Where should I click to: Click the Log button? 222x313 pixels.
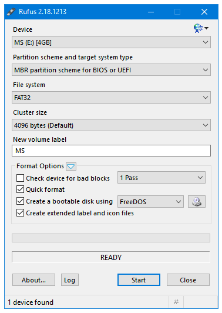coord(70,280)
